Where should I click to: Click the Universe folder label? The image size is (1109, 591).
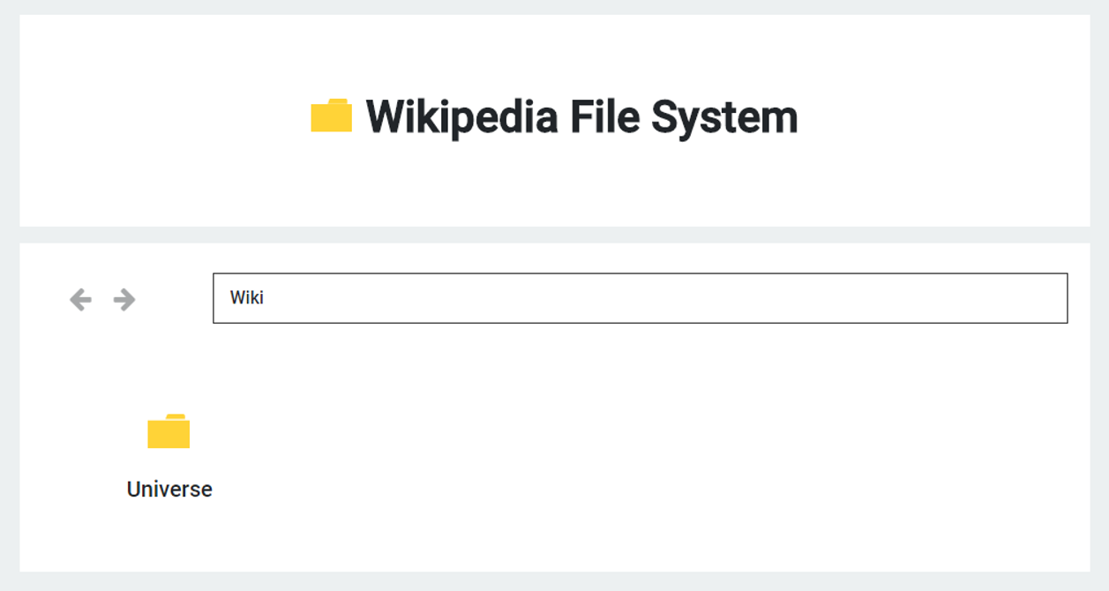(169, 489)
